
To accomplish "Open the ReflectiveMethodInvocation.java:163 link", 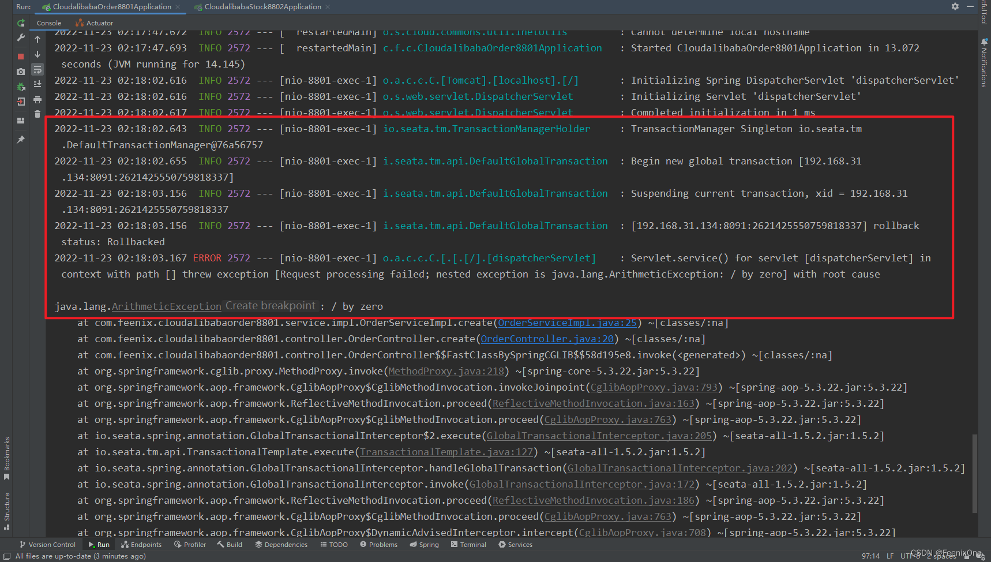I will click(593, 404).
